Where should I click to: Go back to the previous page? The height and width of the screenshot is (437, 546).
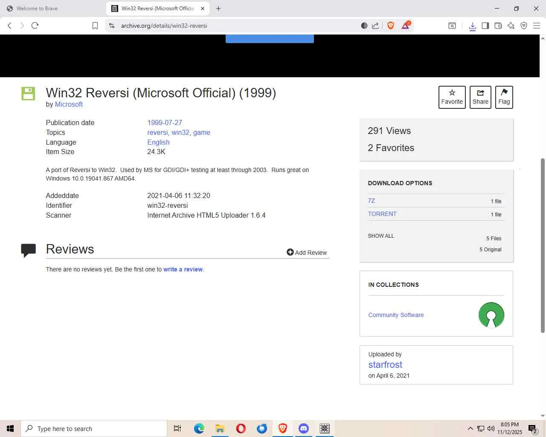[9, 26]
